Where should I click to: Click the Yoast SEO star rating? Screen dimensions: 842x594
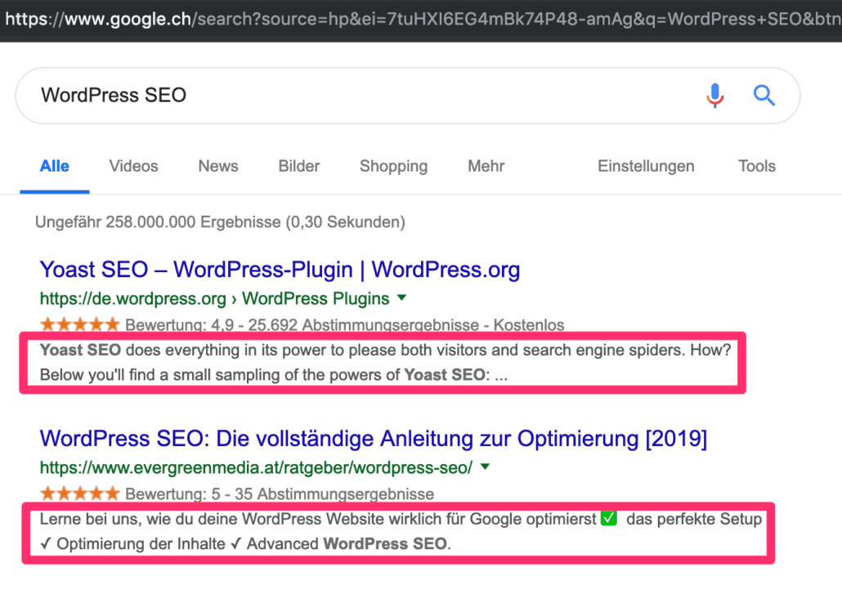pos(79,325)
